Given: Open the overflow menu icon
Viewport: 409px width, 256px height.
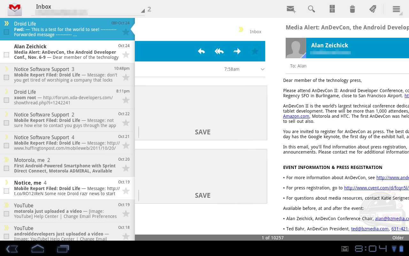Looking at the screenshot, I should coord(396,9).
